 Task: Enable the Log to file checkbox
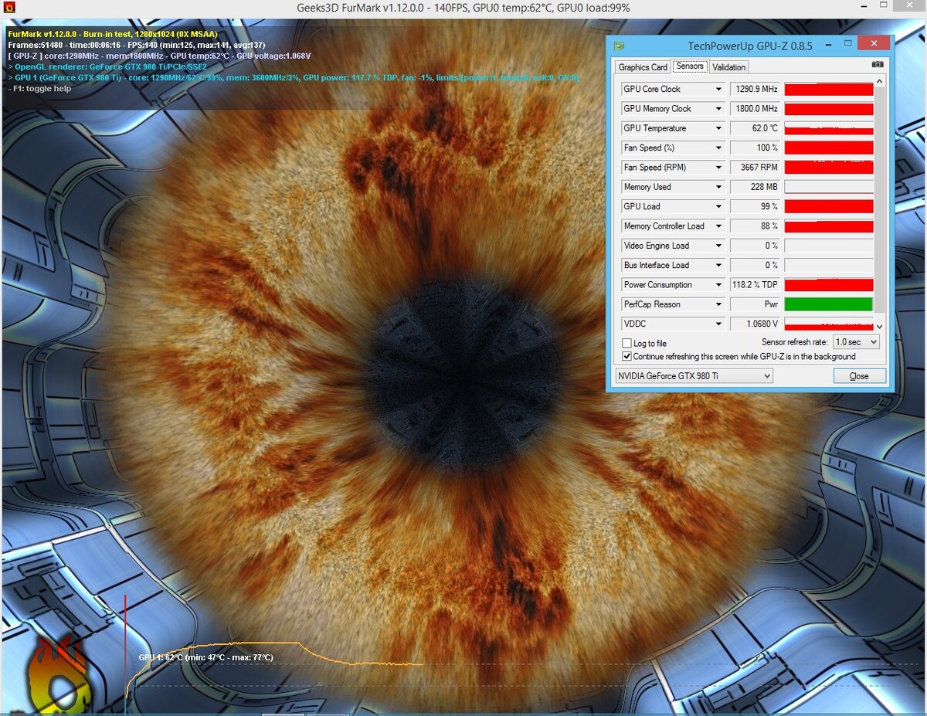[x=626, y=343]
